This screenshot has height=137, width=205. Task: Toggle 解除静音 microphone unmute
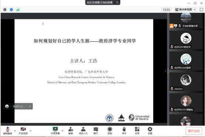[x=7, y=131]
